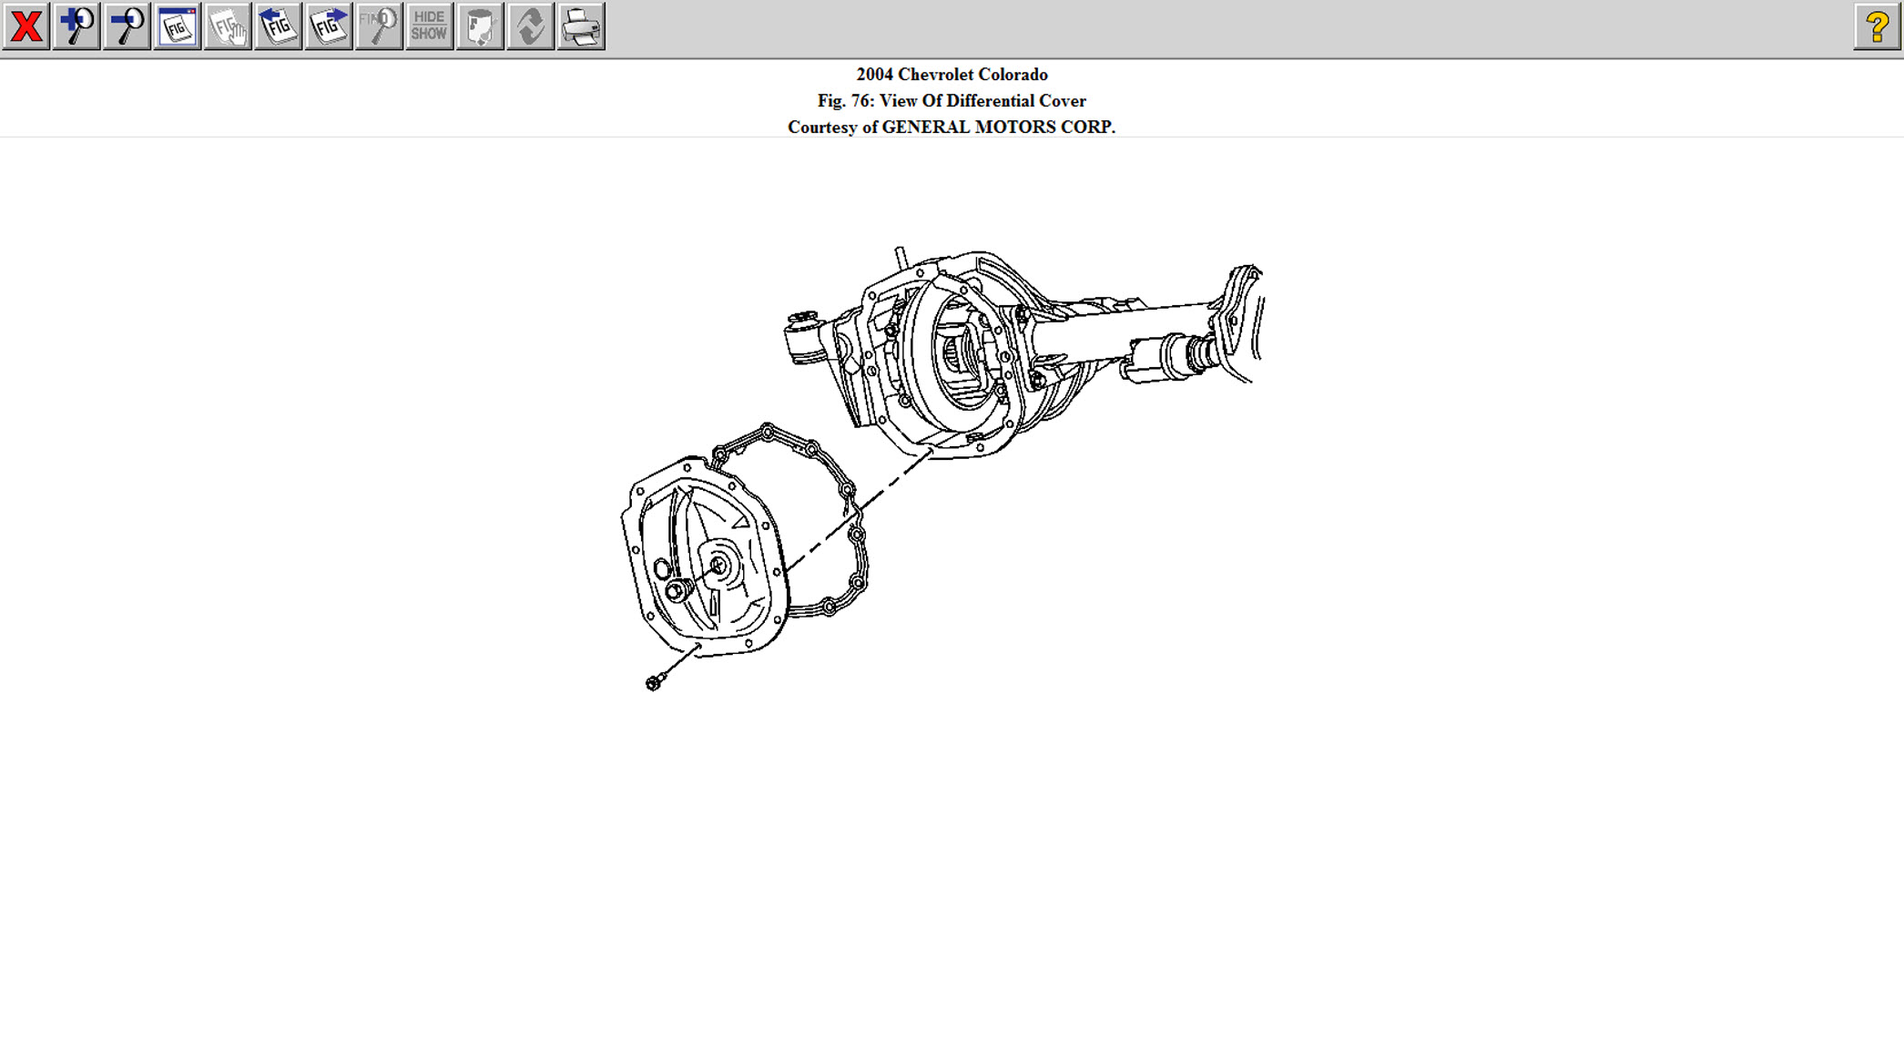
Task: Click the axle housing in the diagram
Action: click(965, 355)
